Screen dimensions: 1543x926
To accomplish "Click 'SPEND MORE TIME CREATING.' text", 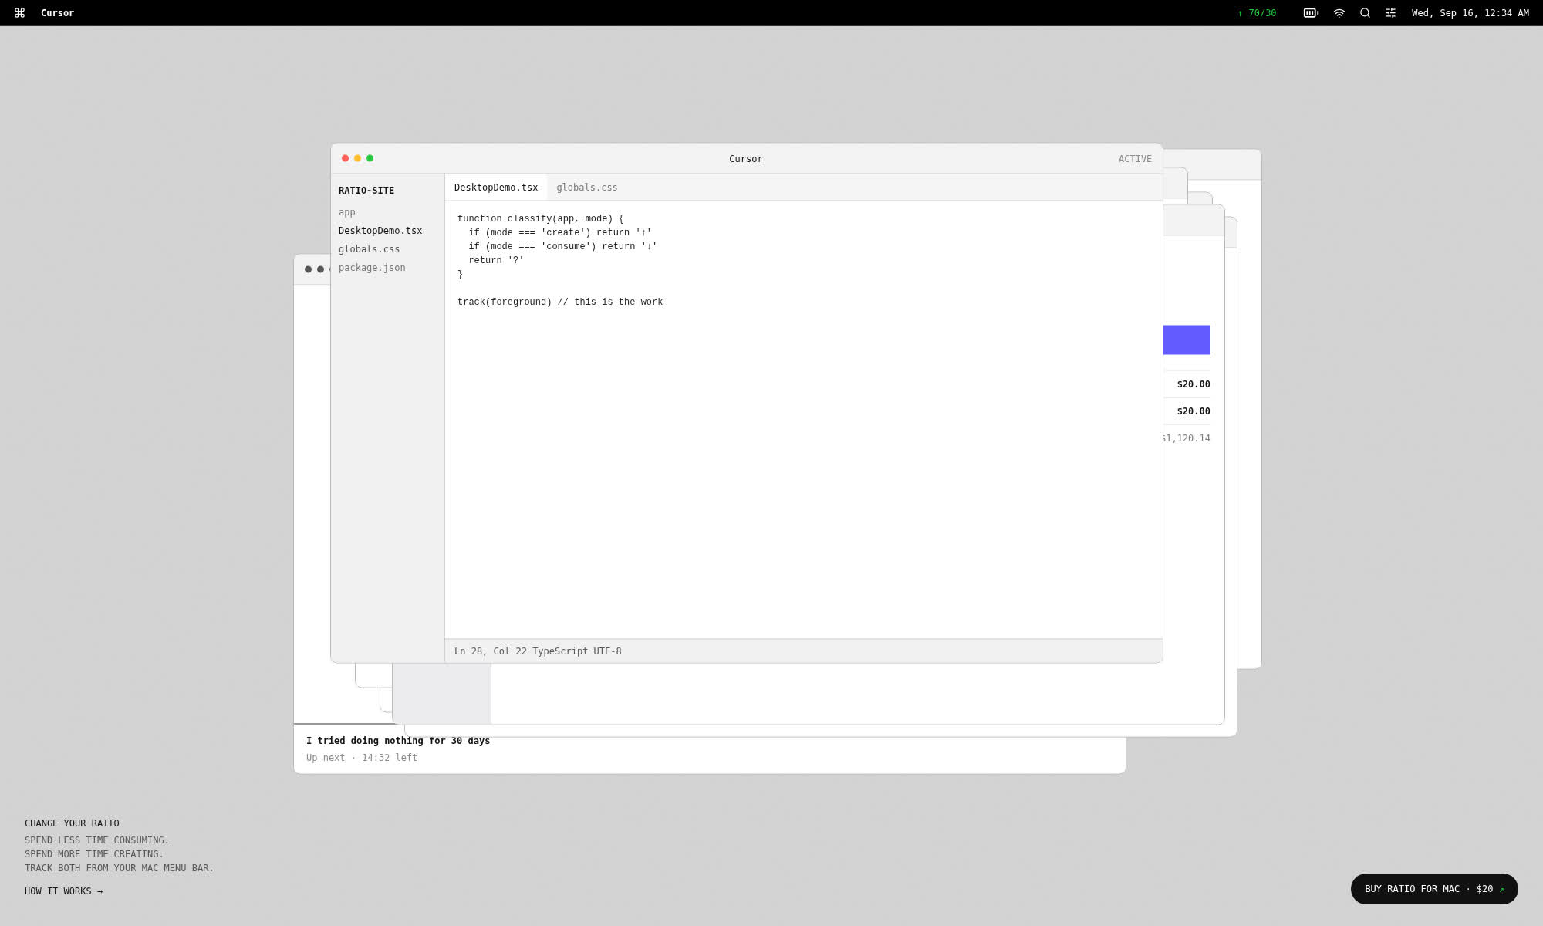I will coord(94,854).
